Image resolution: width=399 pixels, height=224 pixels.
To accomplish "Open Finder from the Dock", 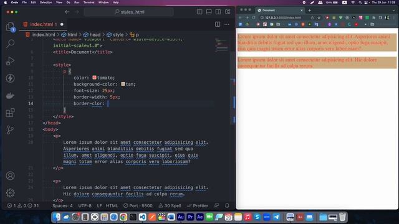I will pyautogui.click(x=57, y=217).
